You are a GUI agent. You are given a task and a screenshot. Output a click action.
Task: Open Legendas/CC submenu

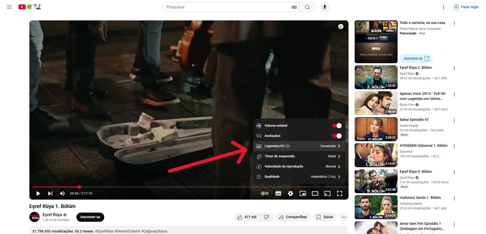tap(299, 146)
